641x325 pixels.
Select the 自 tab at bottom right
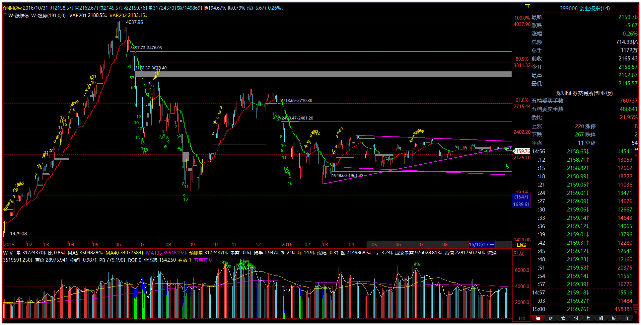click(626, 318)
